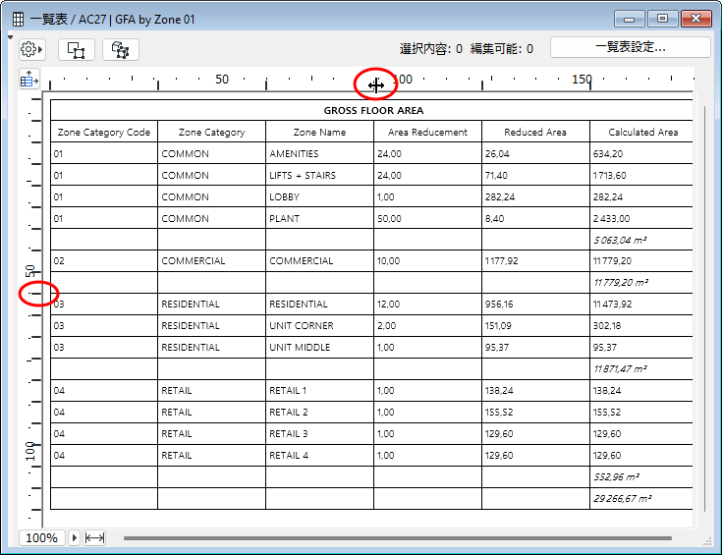
Task: Click the 11 871,47 m² subtotal cell
Action: 641,369
